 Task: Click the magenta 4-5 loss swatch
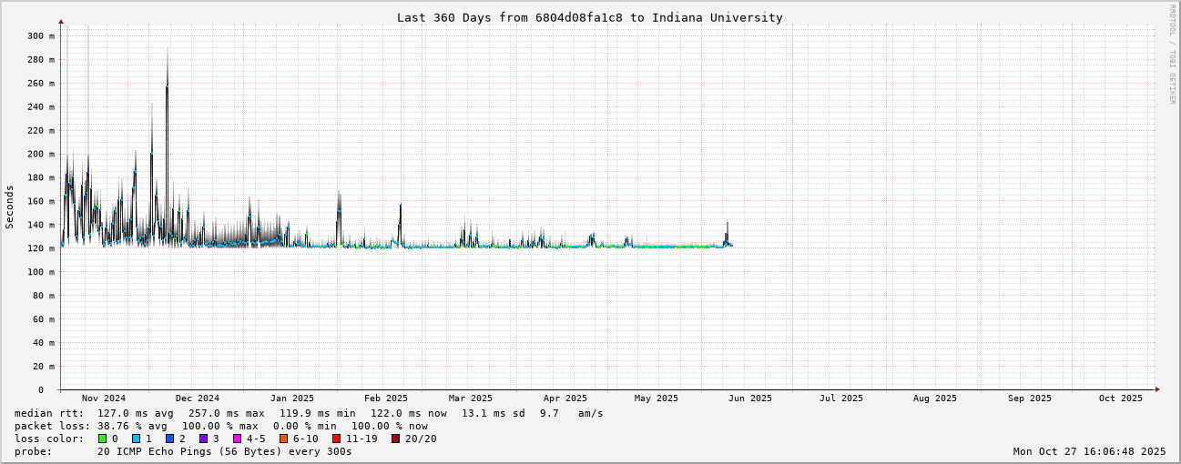pos(238,439)
